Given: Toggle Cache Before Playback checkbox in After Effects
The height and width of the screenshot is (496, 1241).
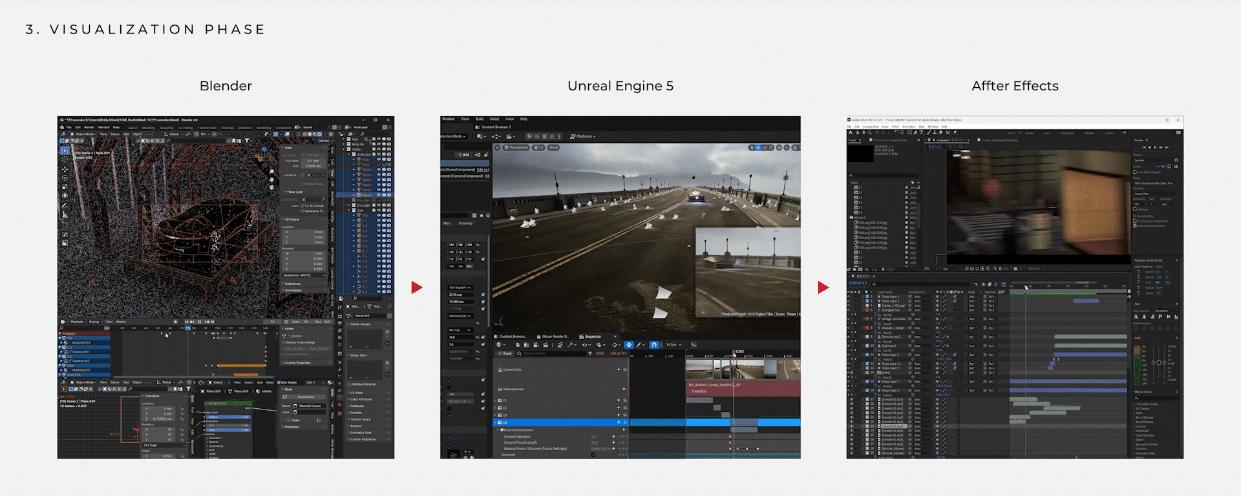Looking at the screenshot, I should point(1134,172).
